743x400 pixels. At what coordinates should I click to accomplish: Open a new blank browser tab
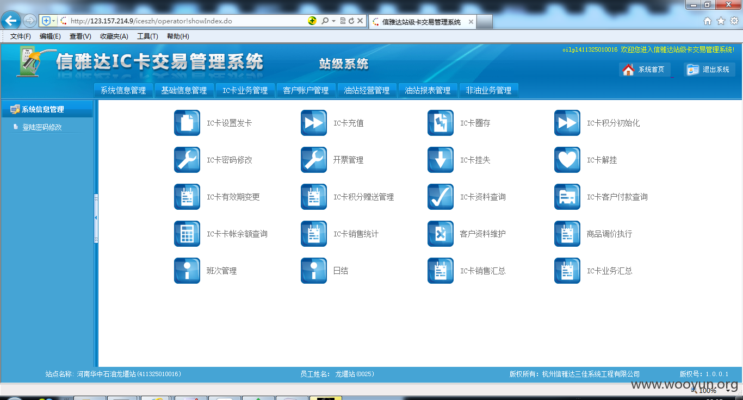485,22
